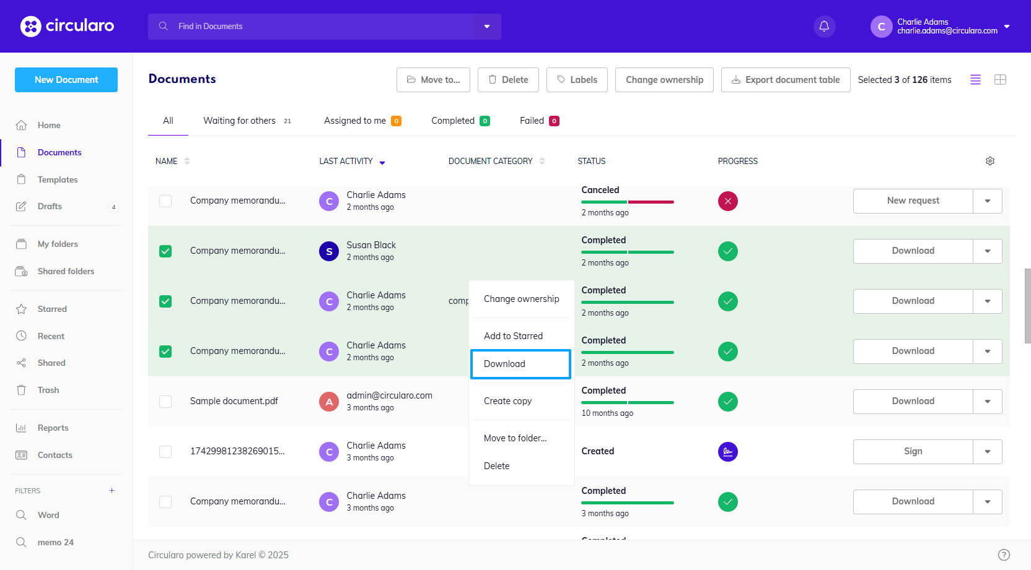Image resolution: width=1031 pixels, height=570 pixels.
Task: Select the Sample document.pdf checkbox
Action: coord(165,402)
